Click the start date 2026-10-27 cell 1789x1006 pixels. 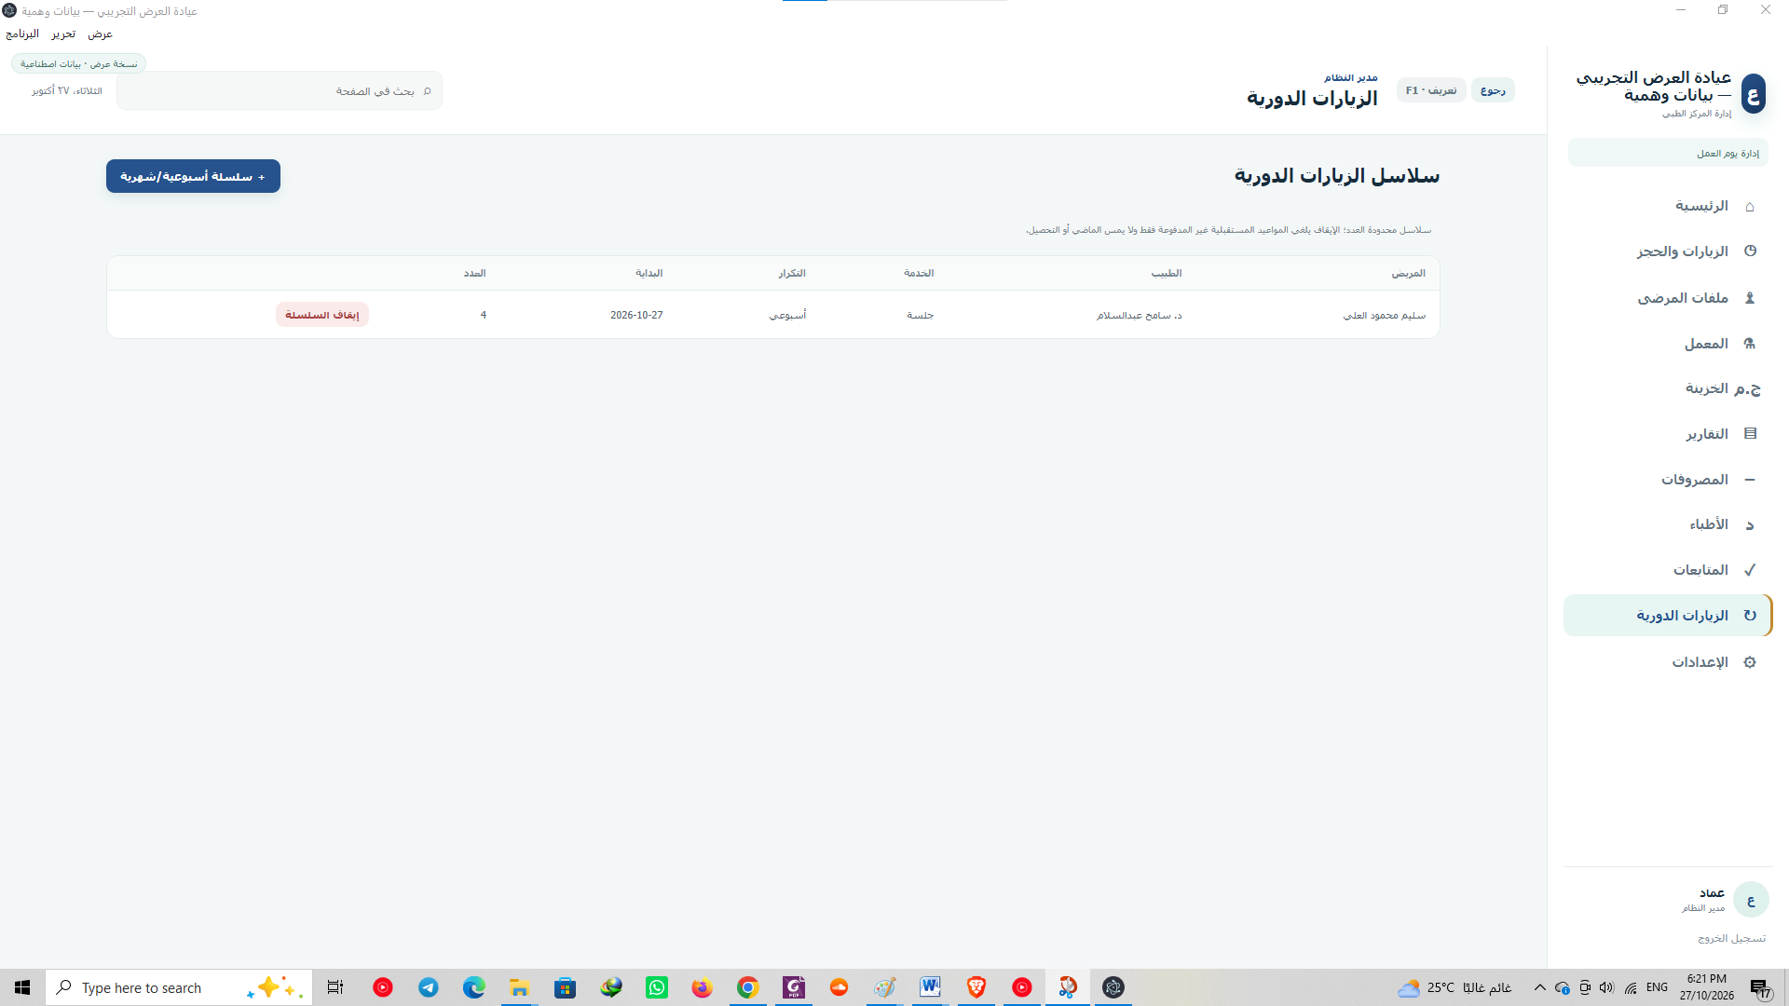click(x=636, y=315)
